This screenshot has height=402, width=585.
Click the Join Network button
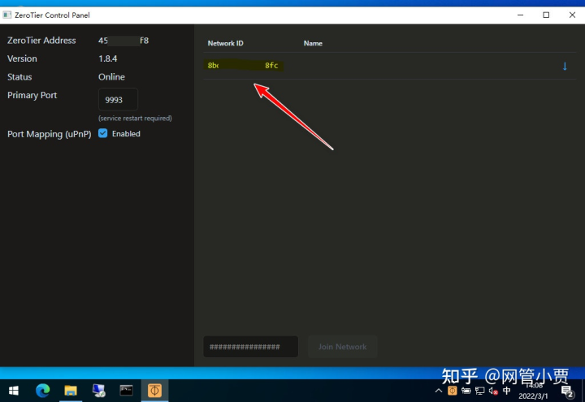click(342, 347)
